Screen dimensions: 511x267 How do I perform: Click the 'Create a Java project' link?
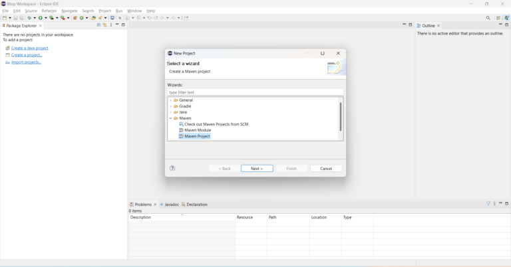29,48
